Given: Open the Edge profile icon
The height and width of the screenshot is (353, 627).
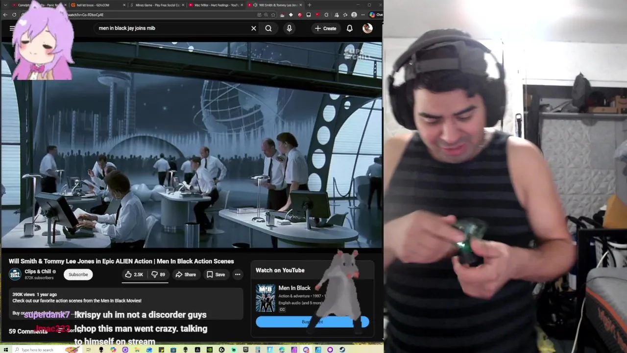Looking at the screenshot, I should point(354,15).
